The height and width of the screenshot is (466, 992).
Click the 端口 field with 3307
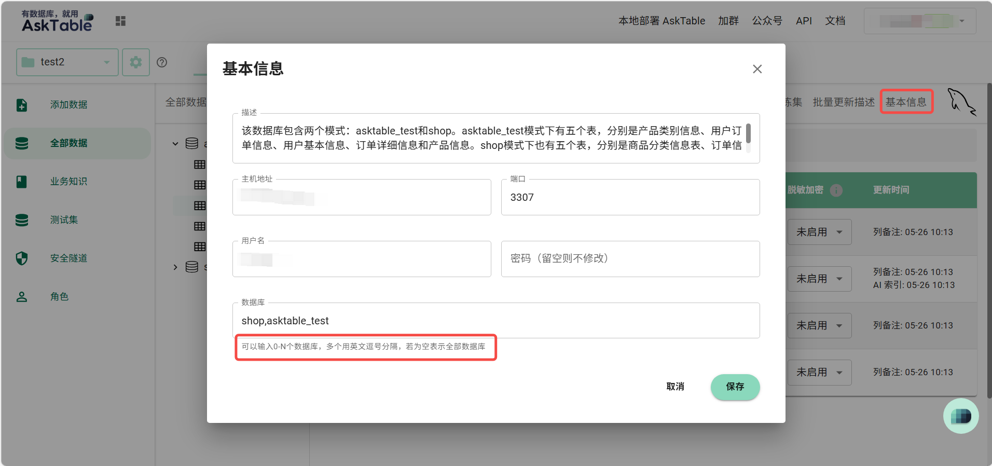[x=630, y=197]
